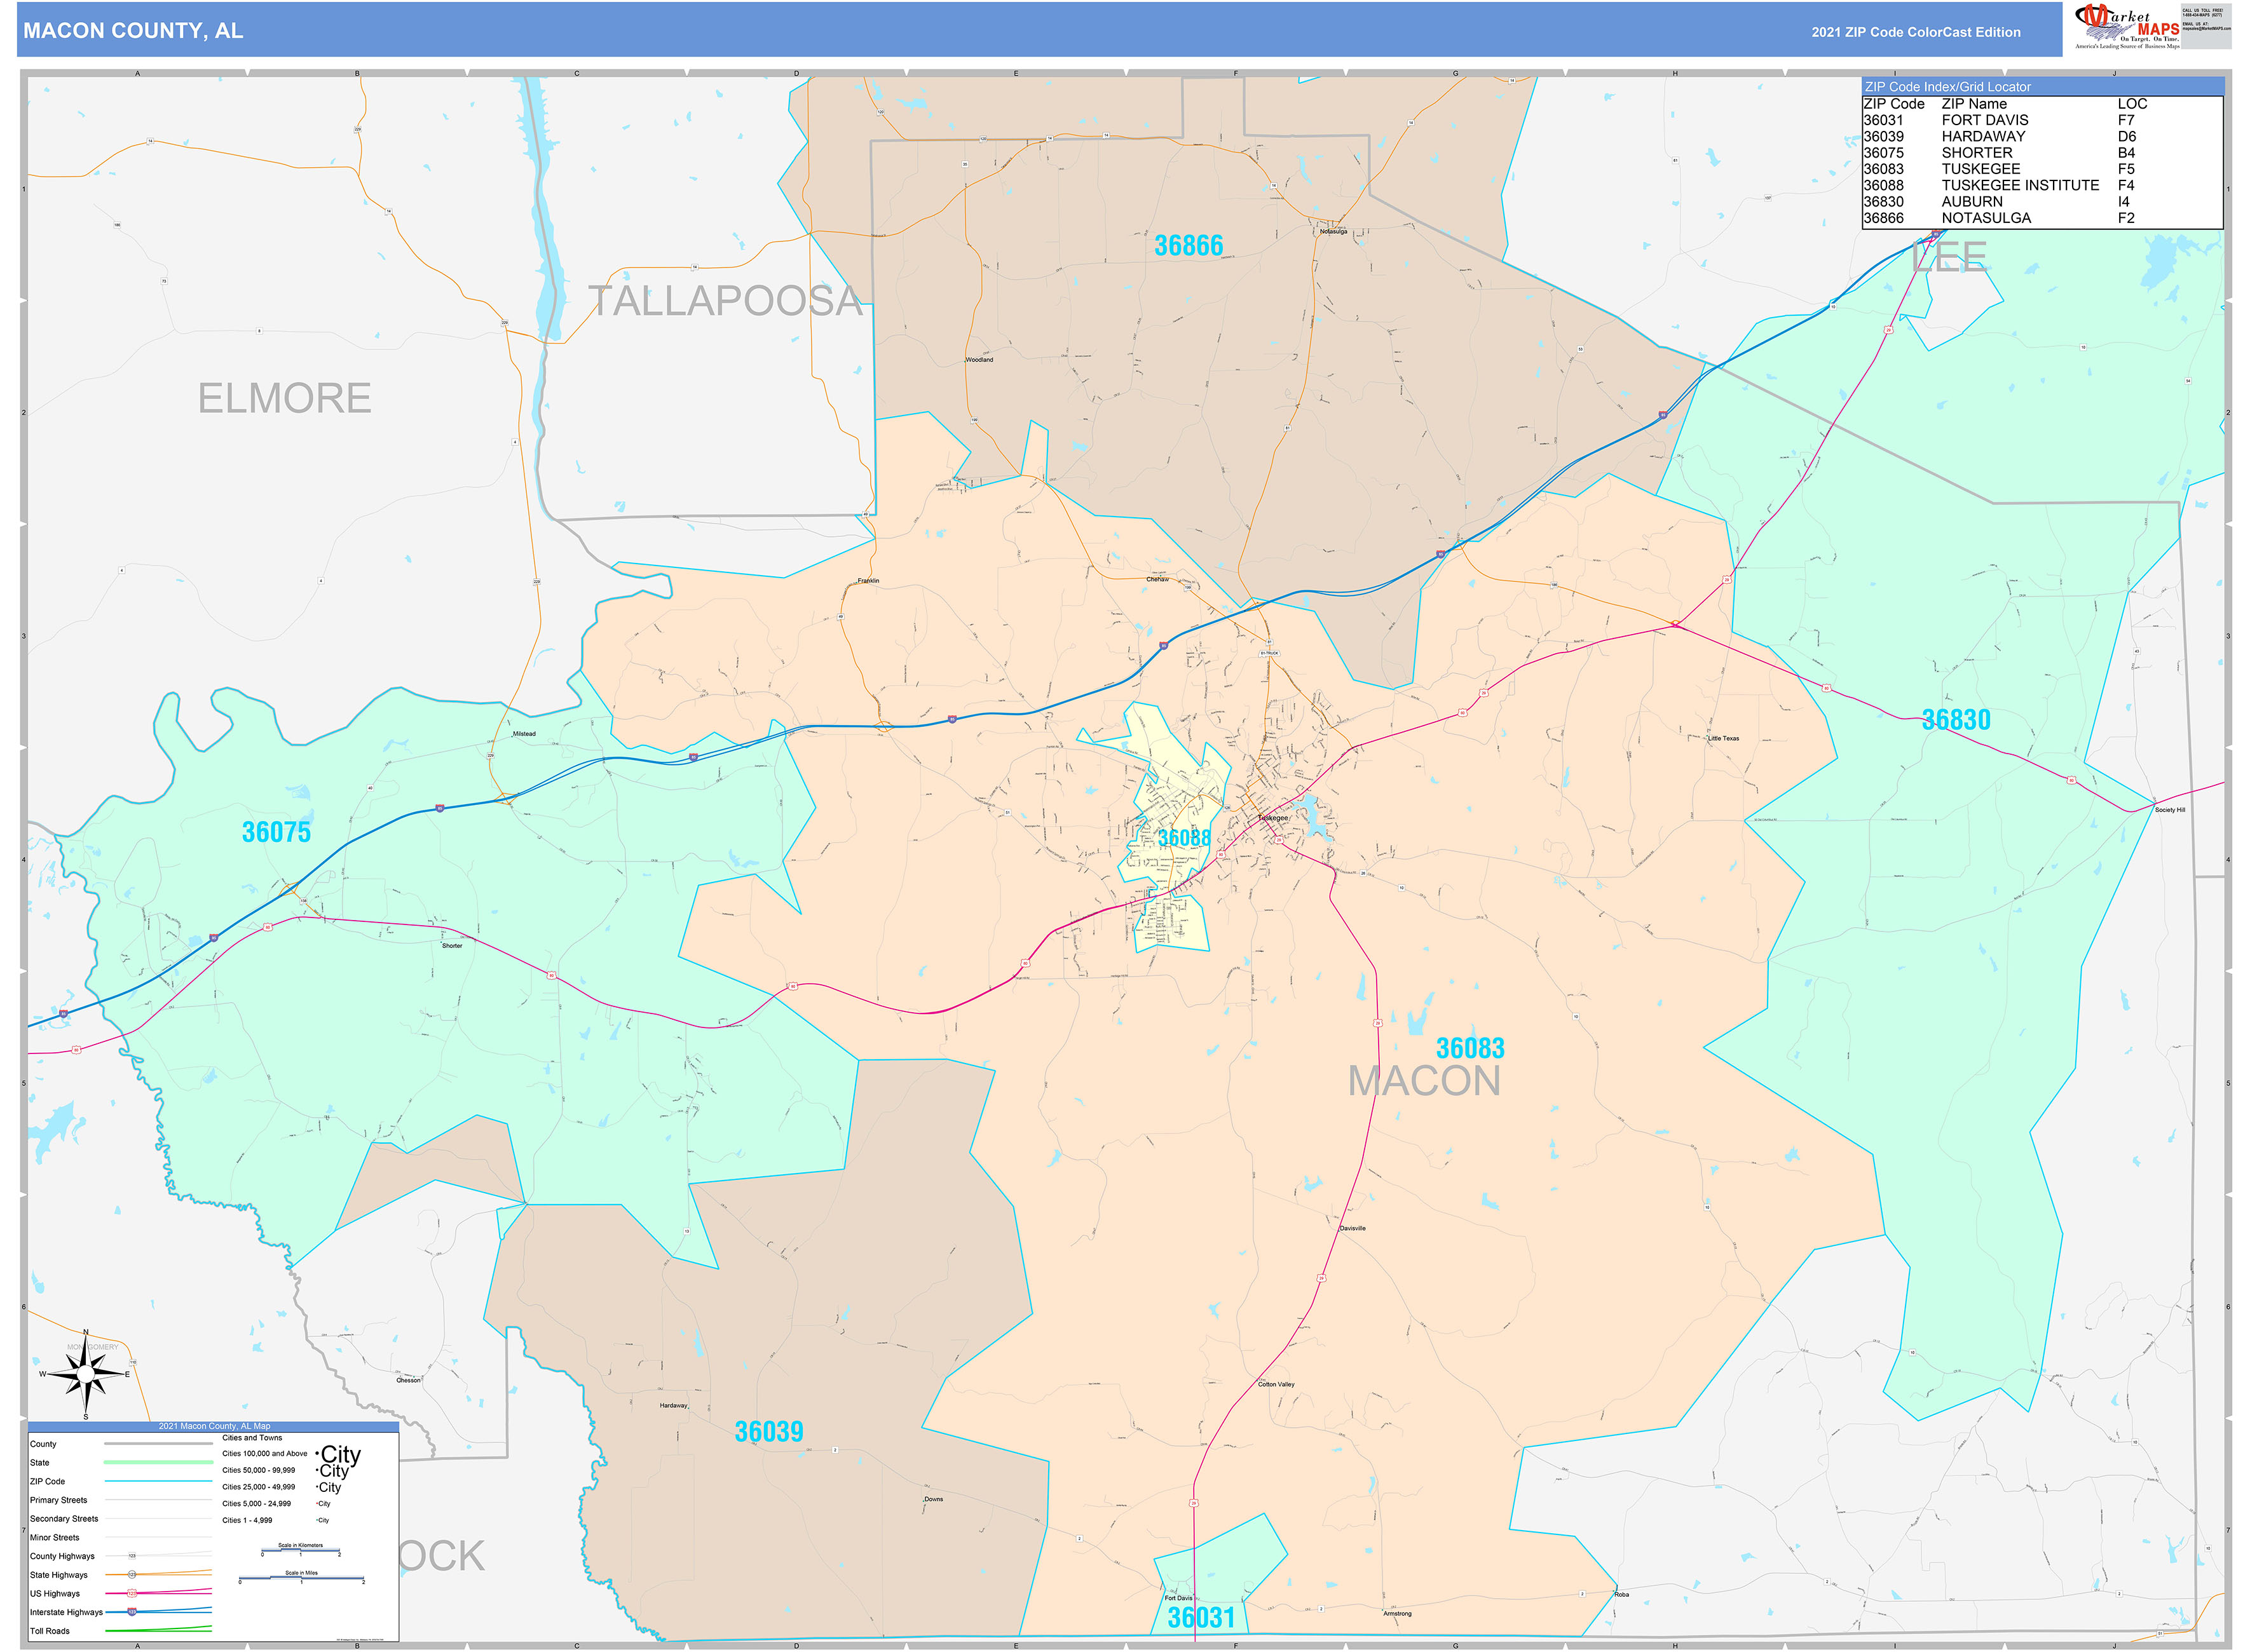
Task: Click the MACON COUNTY, AL title text
Action: [133, 31]
